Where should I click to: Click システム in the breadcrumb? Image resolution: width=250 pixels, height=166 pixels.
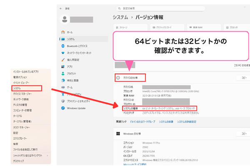(x=120, y=17)
